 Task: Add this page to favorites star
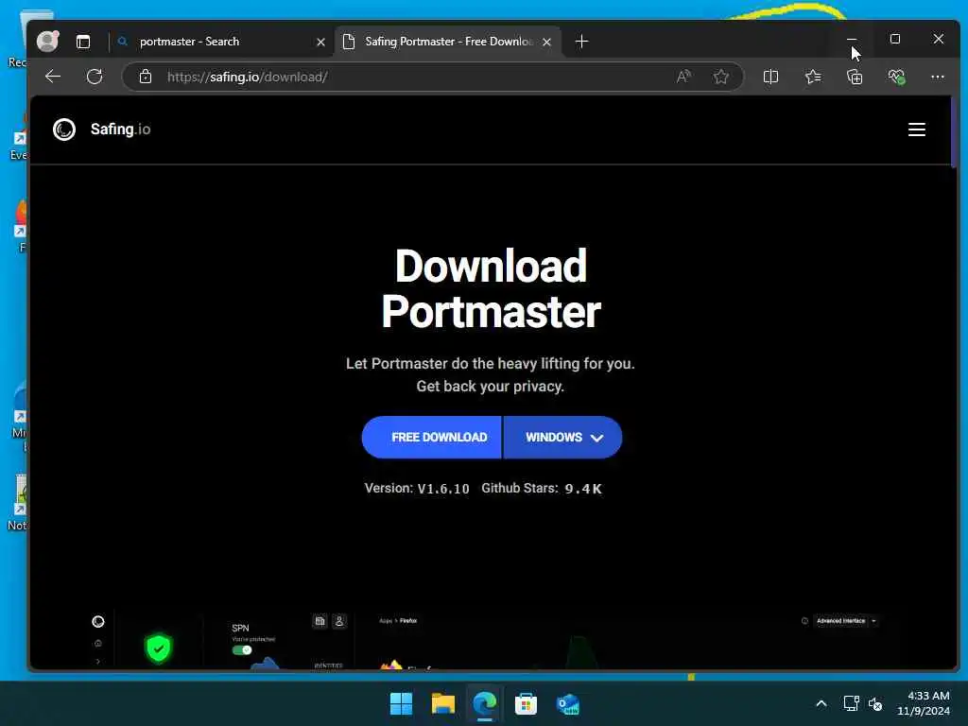(x=720, y=77)
